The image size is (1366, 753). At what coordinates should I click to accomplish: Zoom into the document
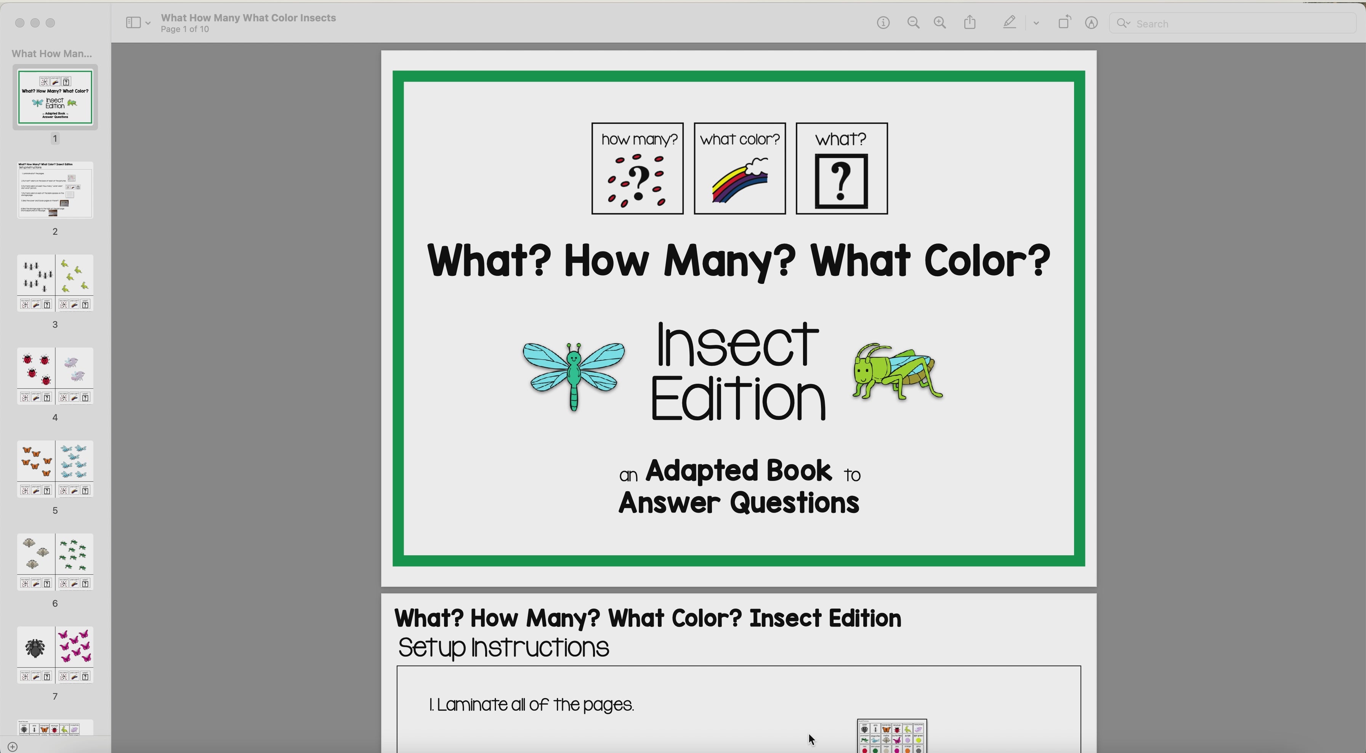[x=940, y=22]
